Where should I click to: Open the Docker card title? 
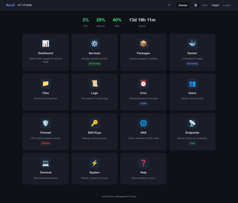pyautogui.click(x=192, y=53)
